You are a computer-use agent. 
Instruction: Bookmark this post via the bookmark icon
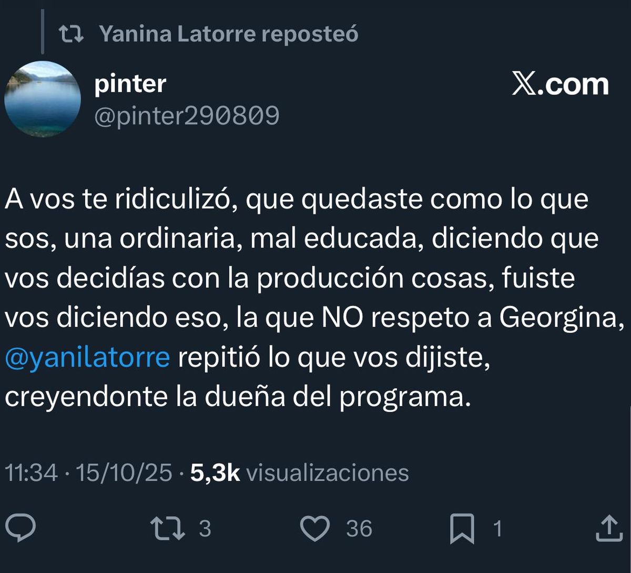tap(462, 529)
